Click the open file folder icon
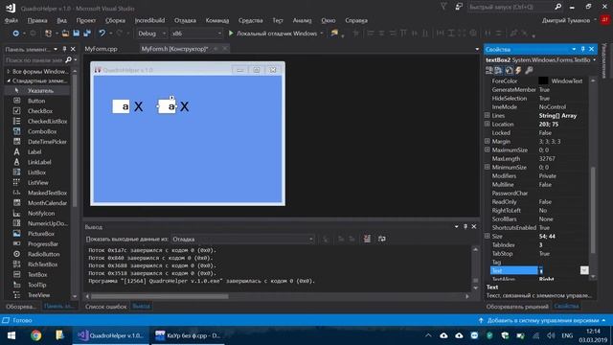 click(65, 34)
